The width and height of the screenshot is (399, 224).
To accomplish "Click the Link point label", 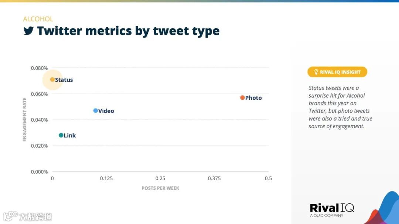I will [70, 136].
